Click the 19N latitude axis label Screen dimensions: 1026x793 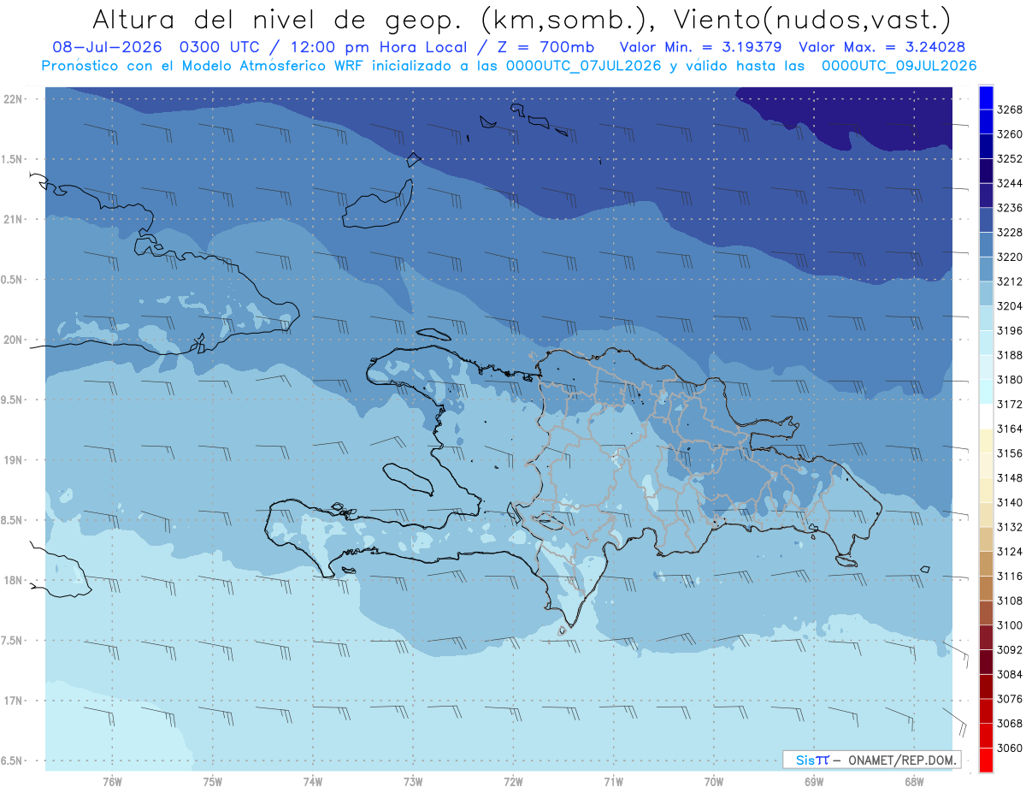coord(14,459)
